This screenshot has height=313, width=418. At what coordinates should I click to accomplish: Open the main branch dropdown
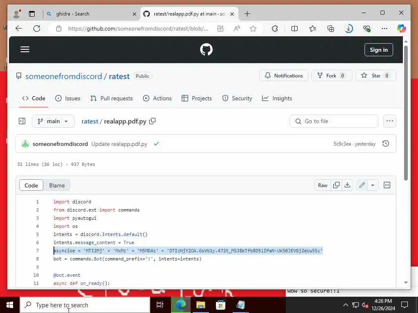pos(53,121)
